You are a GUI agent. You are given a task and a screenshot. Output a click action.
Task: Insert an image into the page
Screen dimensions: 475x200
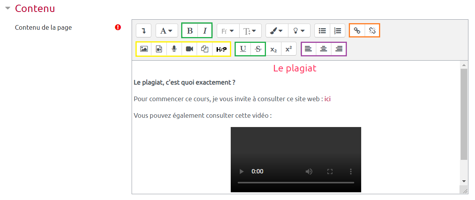(x=144, y=49)
